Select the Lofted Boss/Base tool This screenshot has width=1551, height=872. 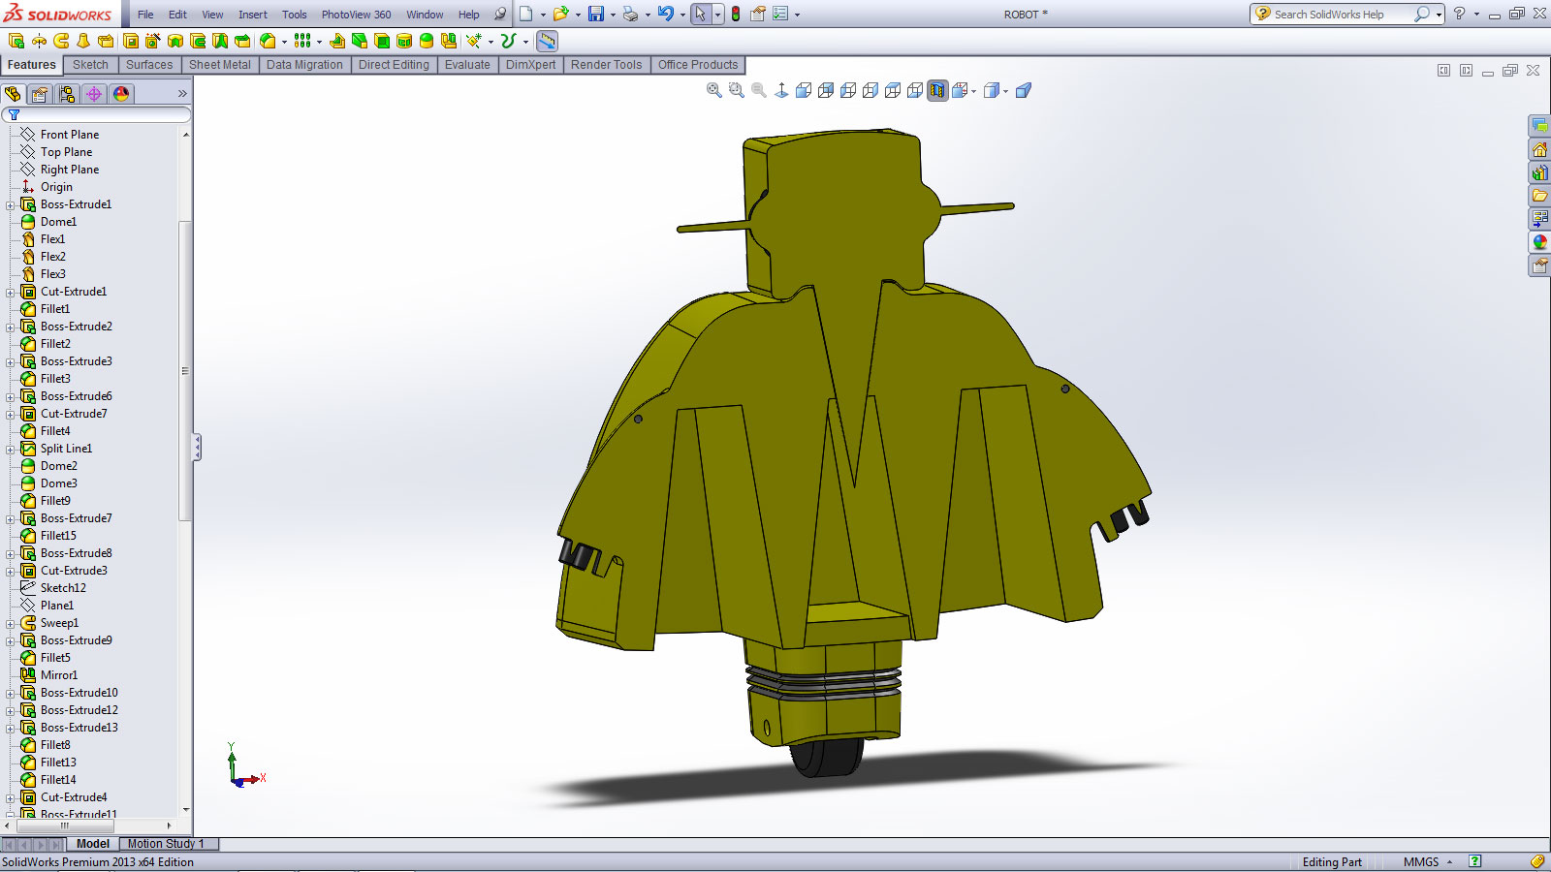click(x=83, y=41)
